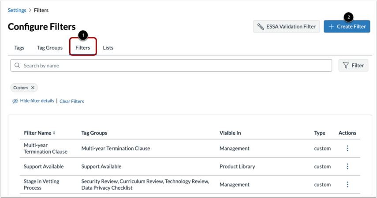Select 'Support Available' filter name cell
Screen dimensions: 377x198
tap(44, 166)
